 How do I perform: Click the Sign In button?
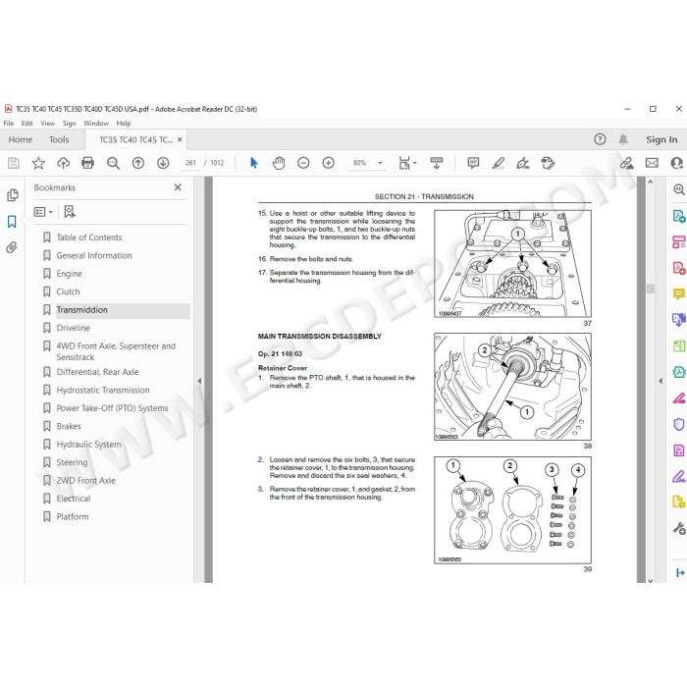[661, 139]
